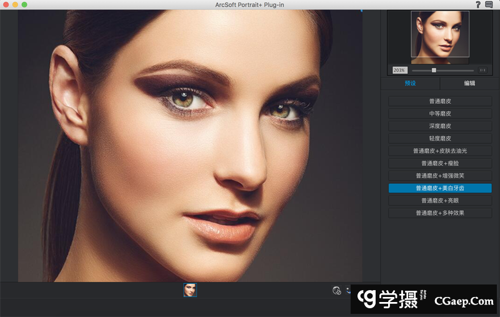Choose 普通磨皮+多种效果 preset
The height and width of the screenshot is (317, 500).
click(x=440, y=213)
